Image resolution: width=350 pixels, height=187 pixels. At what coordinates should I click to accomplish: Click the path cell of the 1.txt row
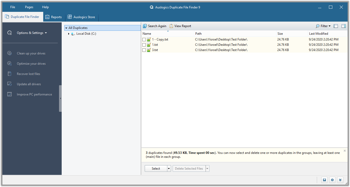[221, 45]
